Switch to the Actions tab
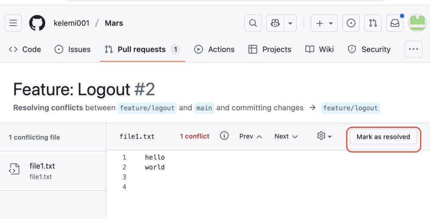The height and width of the screenshot is (219, 430). point(215,50)
